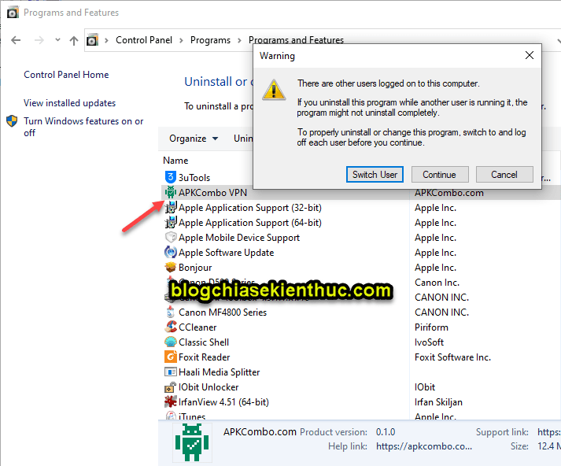Click APKCombo.com publisher cell
This screenshot has width=561, height=466.
[449, 193]
